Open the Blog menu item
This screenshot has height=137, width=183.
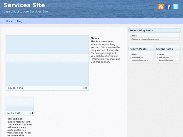[x=20, y=21]
